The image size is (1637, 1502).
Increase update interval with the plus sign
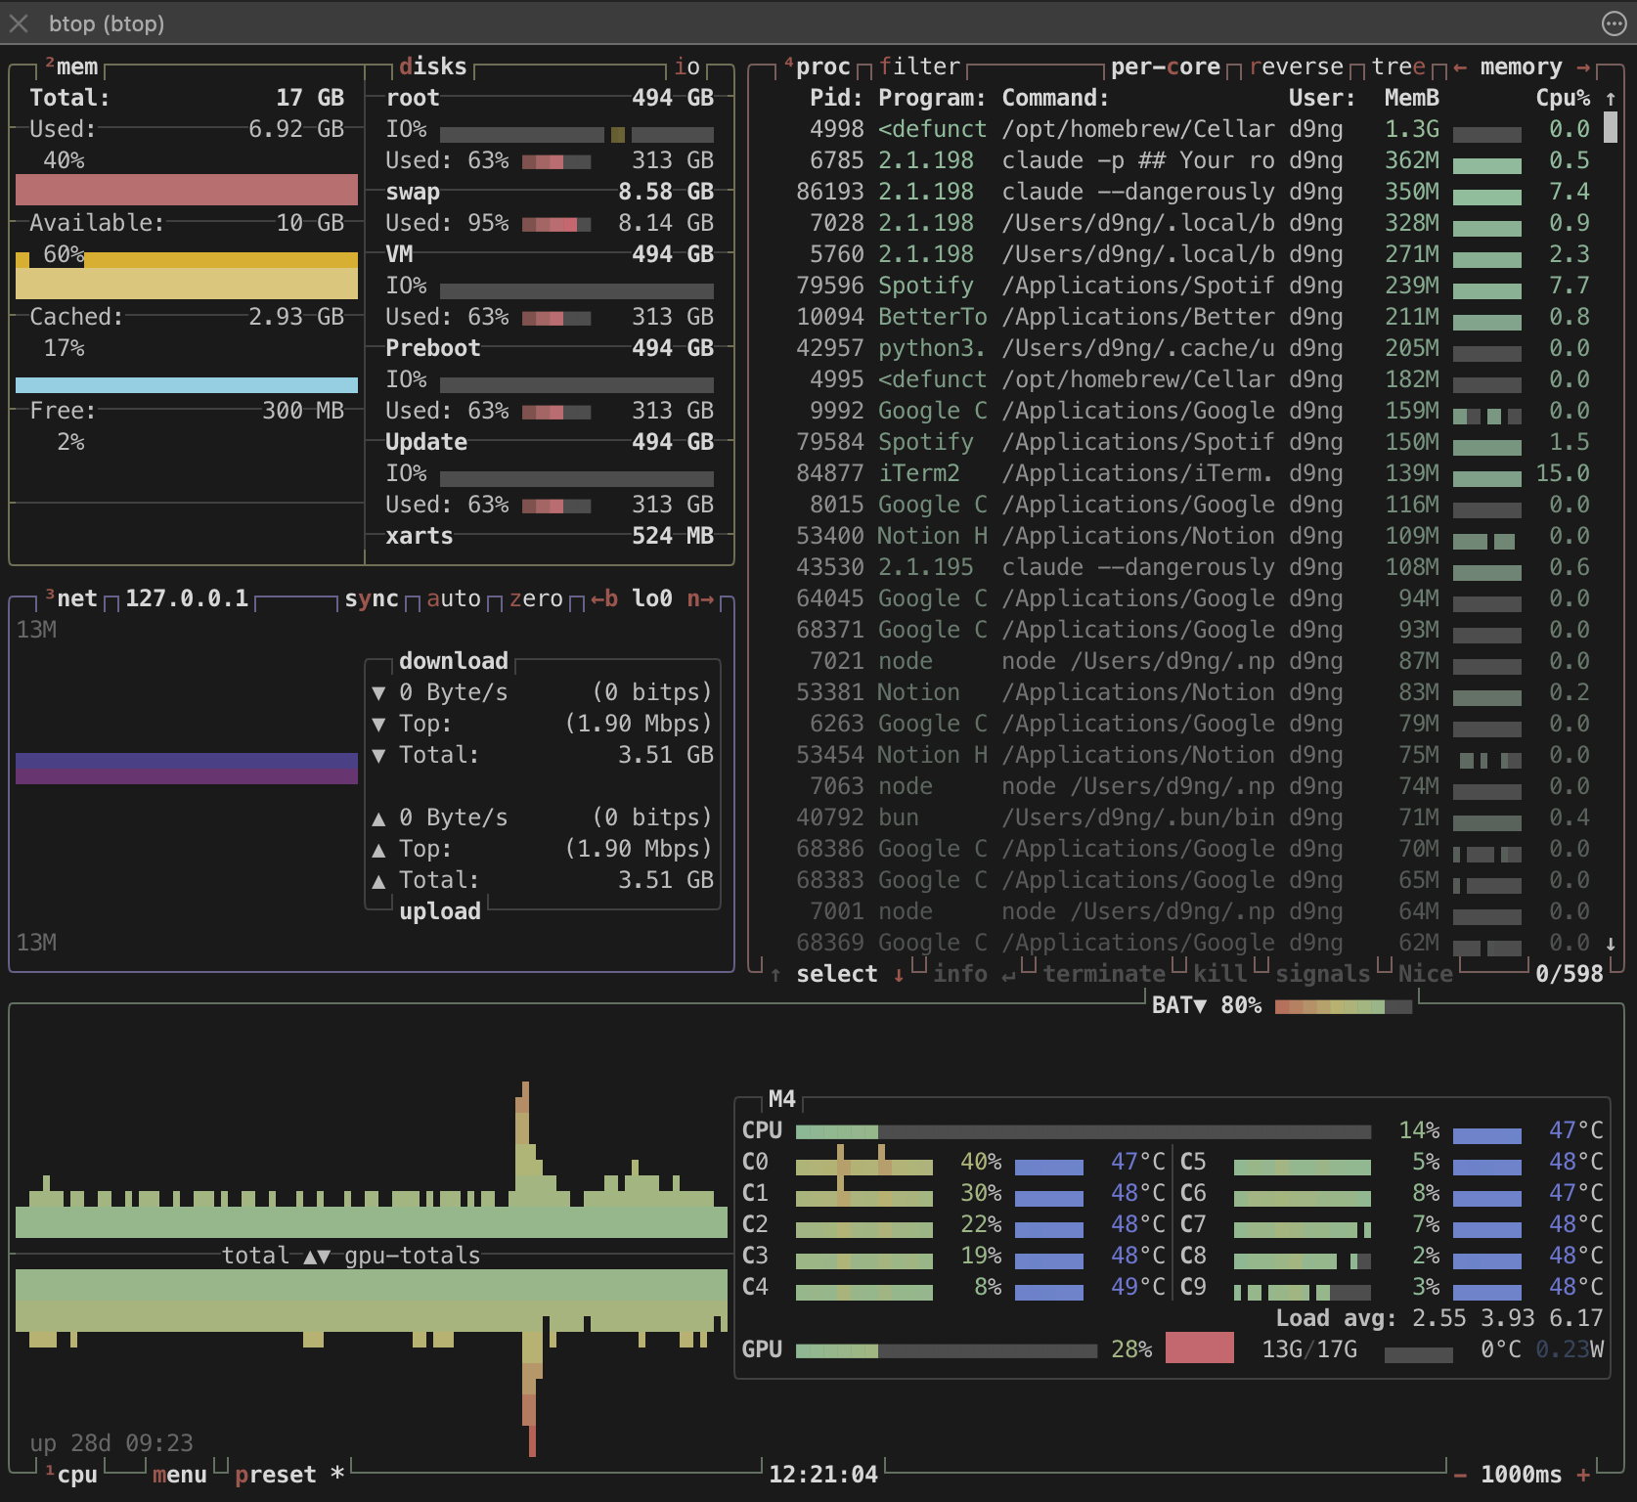pyautogui.click(x=1583, y=1475)
